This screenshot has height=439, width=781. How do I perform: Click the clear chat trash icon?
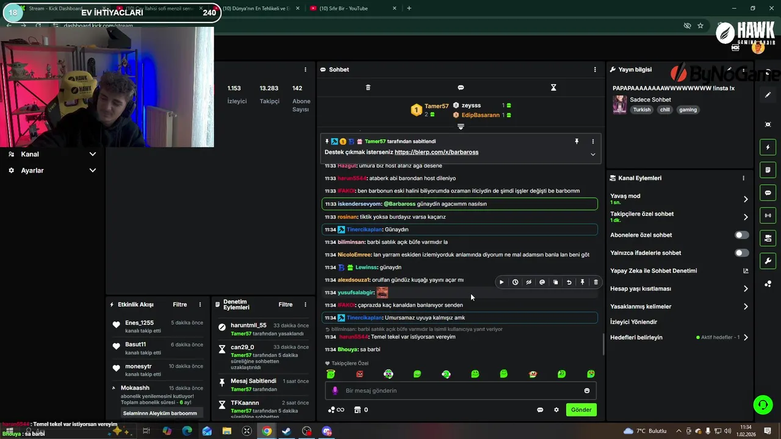click(x=368, y=88)
